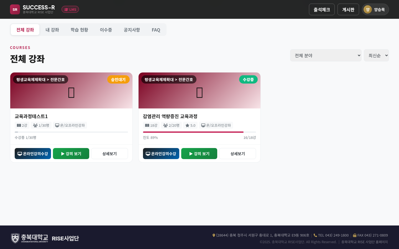Switch to 내 강좌 tab
The width and height of the screenshot is (399, 249).
52,30
